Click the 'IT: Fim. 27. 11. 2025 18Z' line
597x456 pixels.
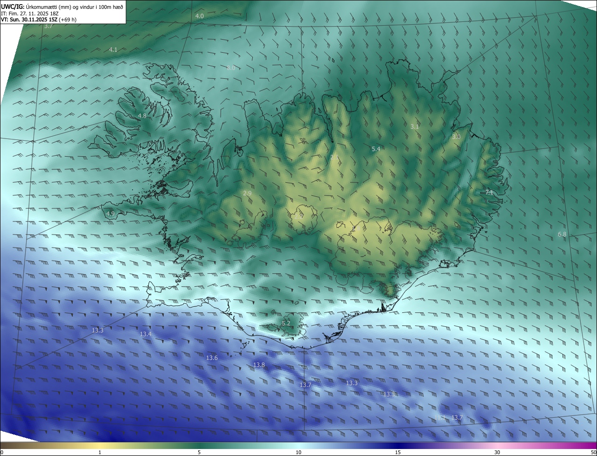point(30,13)
